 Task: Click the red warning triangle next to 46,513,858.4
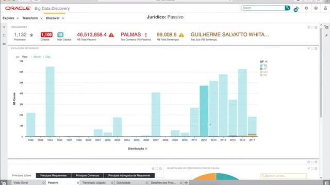click(111, 35)
